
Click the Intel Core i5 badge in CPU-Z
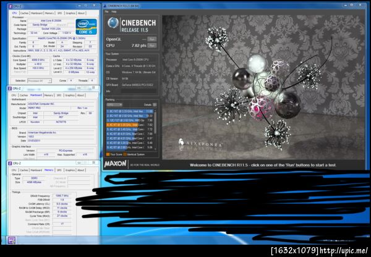[x=86, y=27]
